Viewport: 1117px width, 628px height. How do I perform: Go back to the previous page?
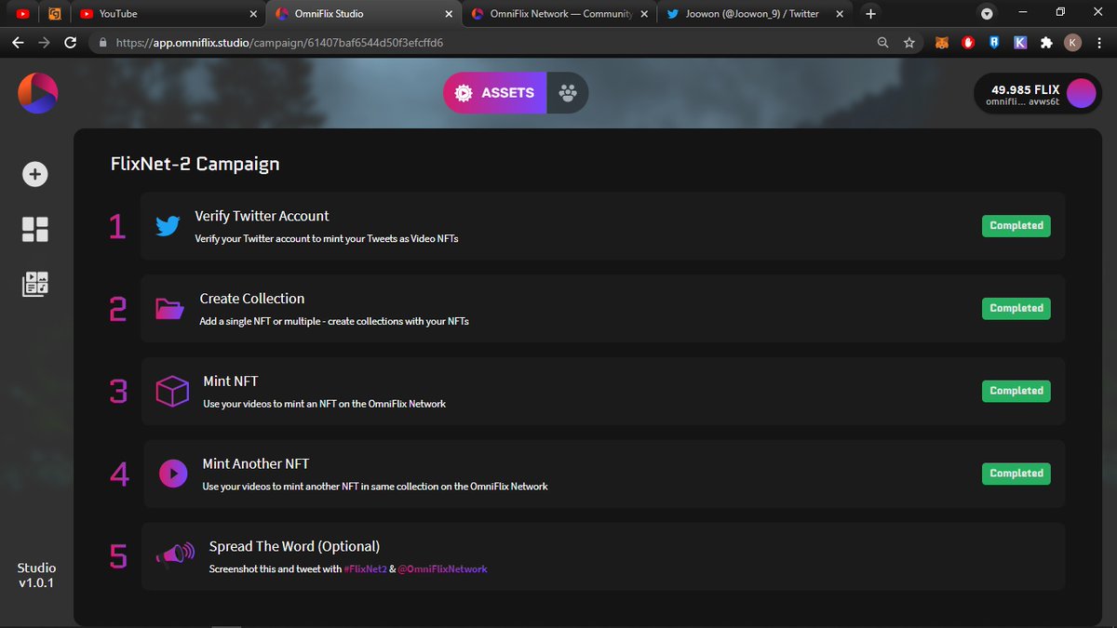(18, 43)
